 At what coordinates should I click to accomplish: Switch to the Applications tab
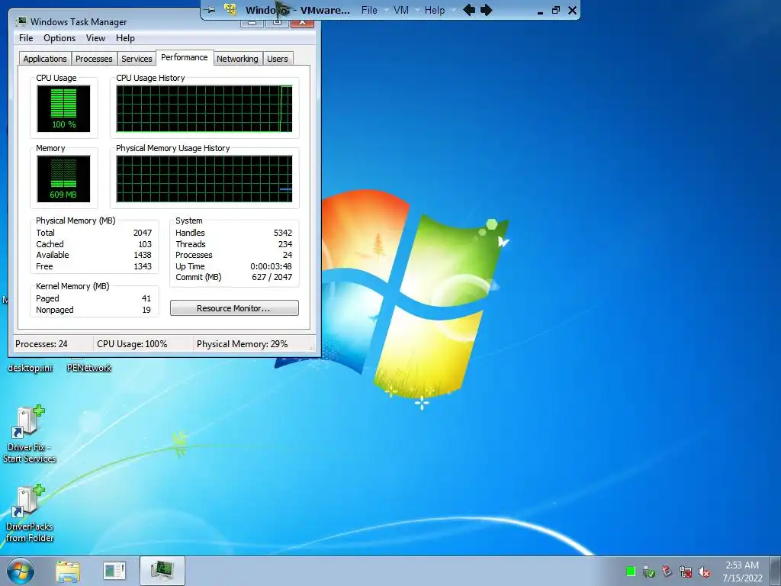click(45, 59)
